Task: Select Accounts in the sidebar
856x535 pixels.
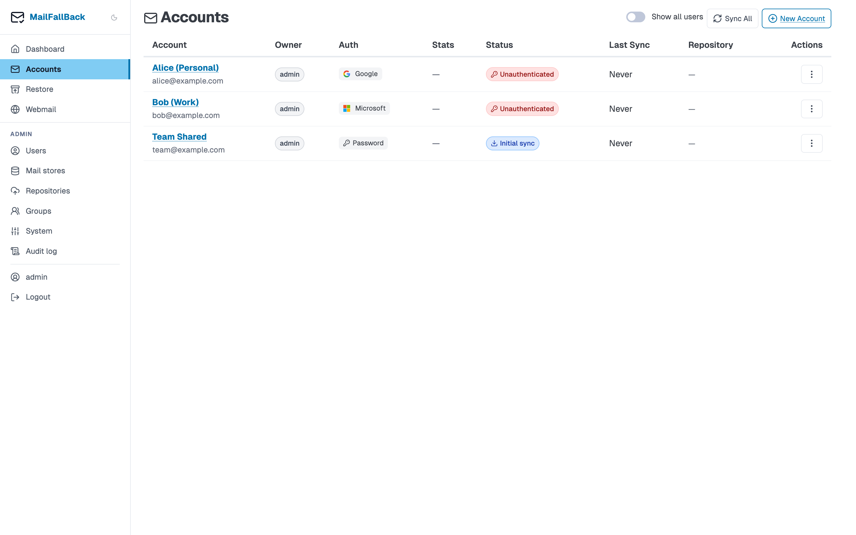Action: coord(65,69)
